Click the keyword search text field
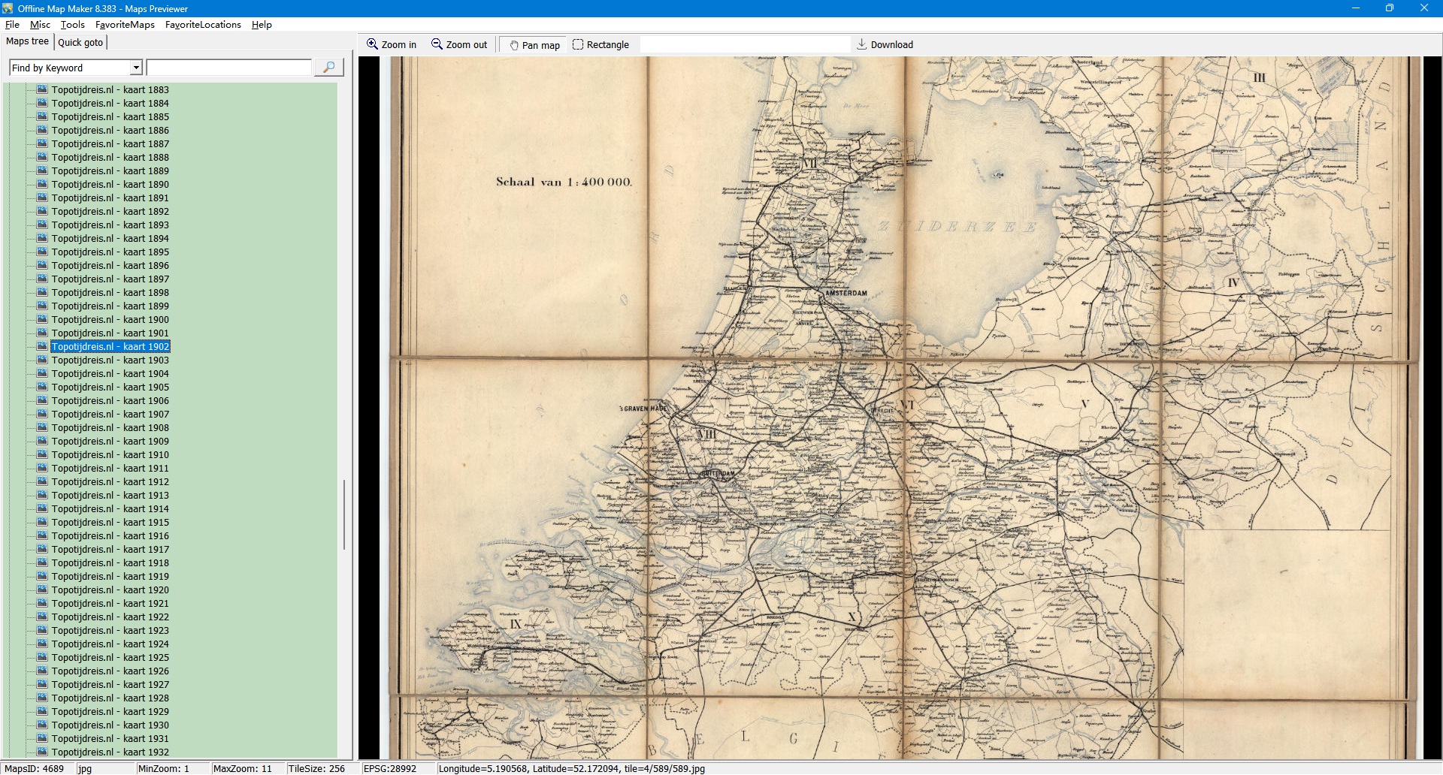 click(228, 68)
